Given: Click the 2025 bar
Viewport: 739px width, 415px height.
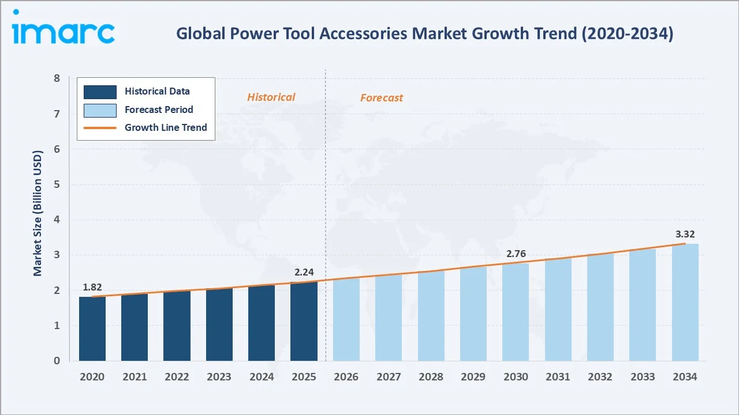Looking at the screenshot, I should (304, 321).
